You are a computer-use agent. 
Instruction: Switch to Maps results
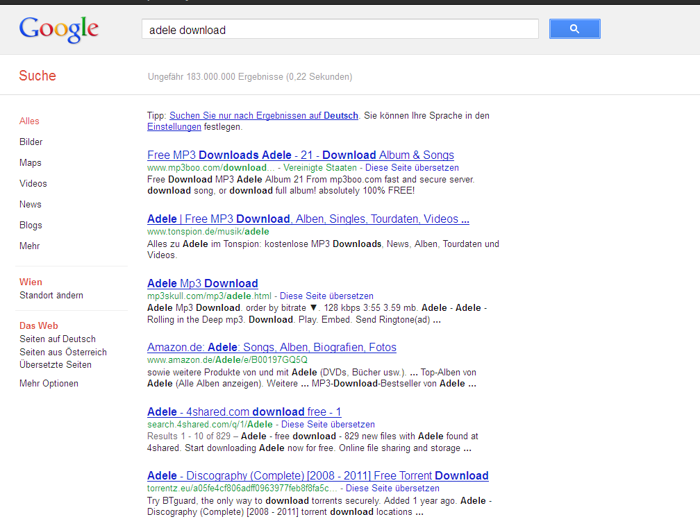click(31, 163)
